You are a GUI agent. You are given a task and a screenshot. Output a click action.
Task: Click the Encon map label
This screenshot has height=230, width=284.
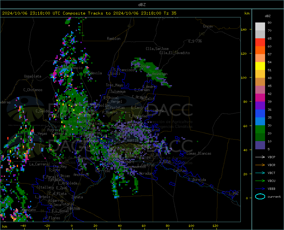tap(208, 26)
